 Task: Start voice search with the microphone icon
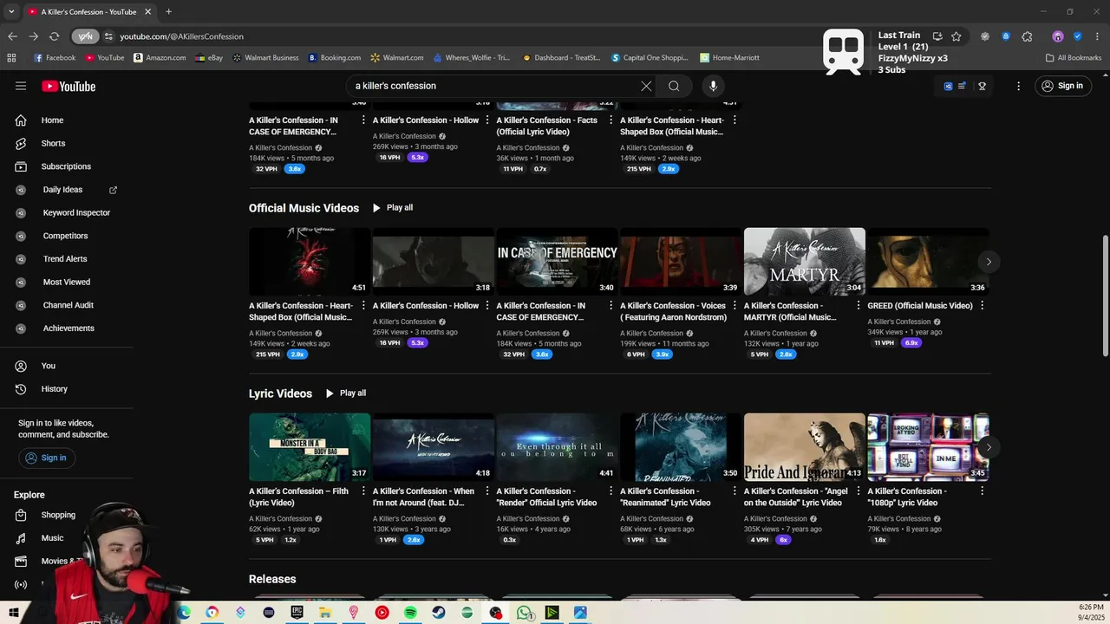tap(713, 86)
